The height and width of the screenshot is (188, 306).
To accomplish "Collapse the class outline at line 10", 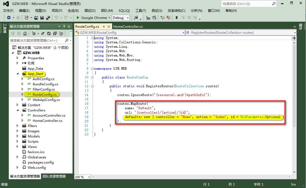I will click(x=93, y=77).
